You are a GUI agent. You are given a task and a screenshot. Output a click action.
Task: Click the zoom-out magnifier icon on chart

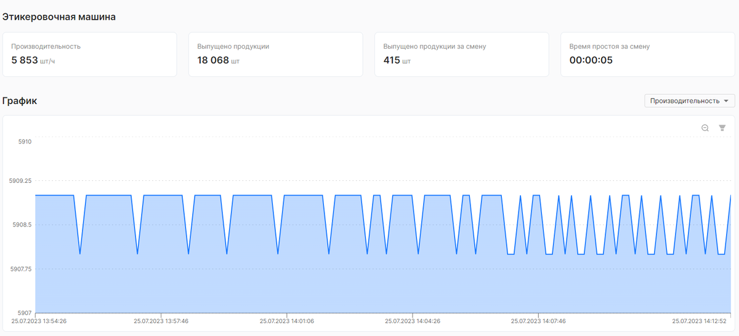coord(705,128)
